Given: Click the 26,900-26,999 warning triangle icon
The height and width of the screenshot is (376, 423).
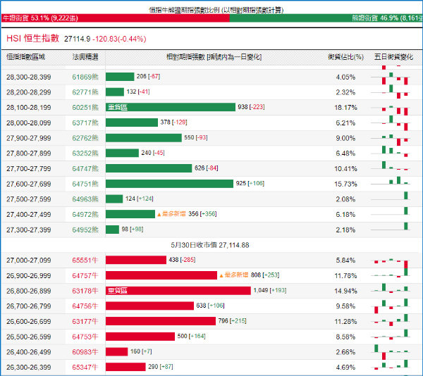Looking at the screenshot, I should click(x=221, y=276).
